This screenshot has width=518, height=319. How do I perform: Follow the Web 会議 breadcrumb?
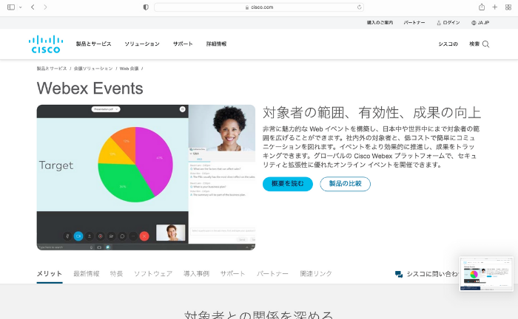pos(129,69)
